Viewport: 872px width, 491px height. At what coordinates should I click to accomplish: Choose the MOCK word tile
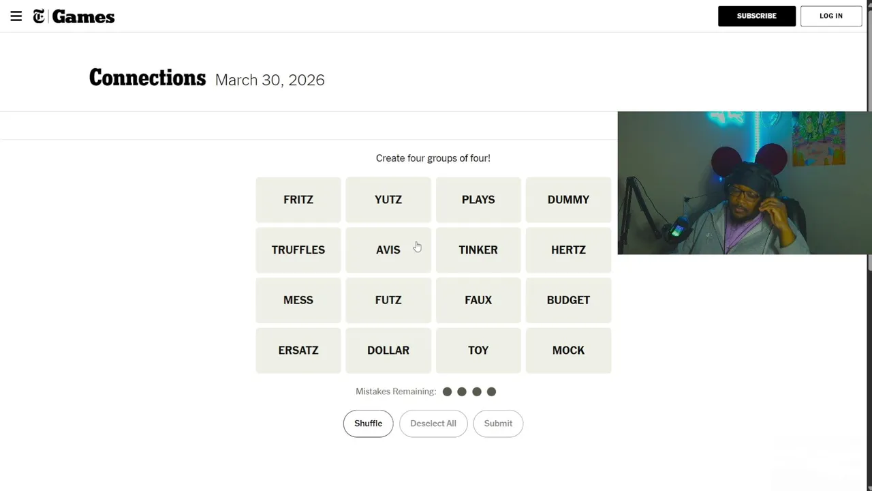pyautogui.click(x=568, y=351)
